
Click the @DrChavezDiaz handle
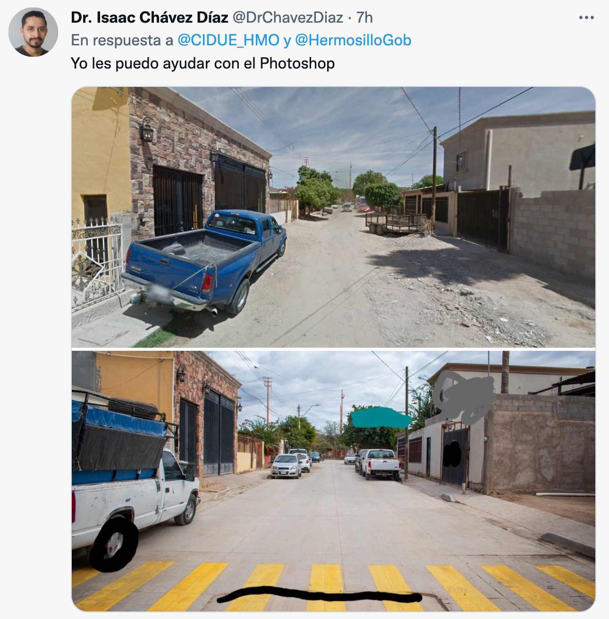(288, 17)
